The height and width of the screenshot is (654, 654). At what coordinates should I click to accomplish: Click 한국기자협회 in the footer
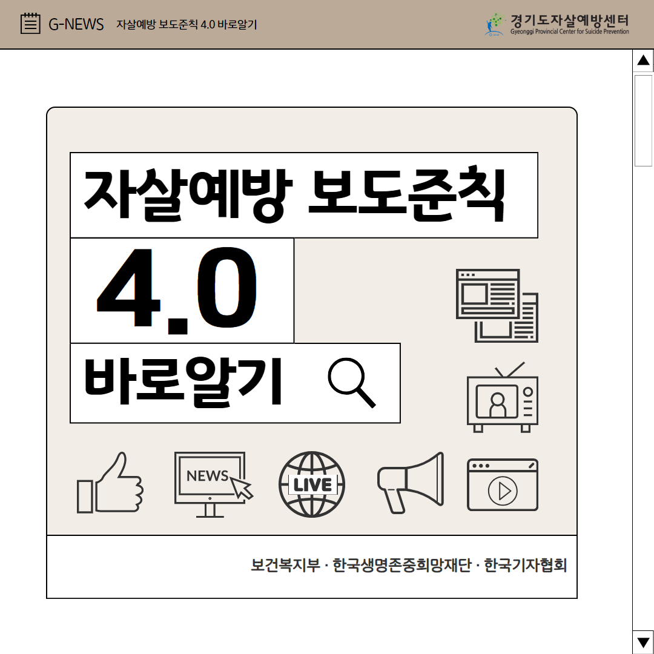526,565
